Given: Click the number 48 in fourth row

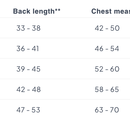Looking at the screenshot, I should coord(36,89).
